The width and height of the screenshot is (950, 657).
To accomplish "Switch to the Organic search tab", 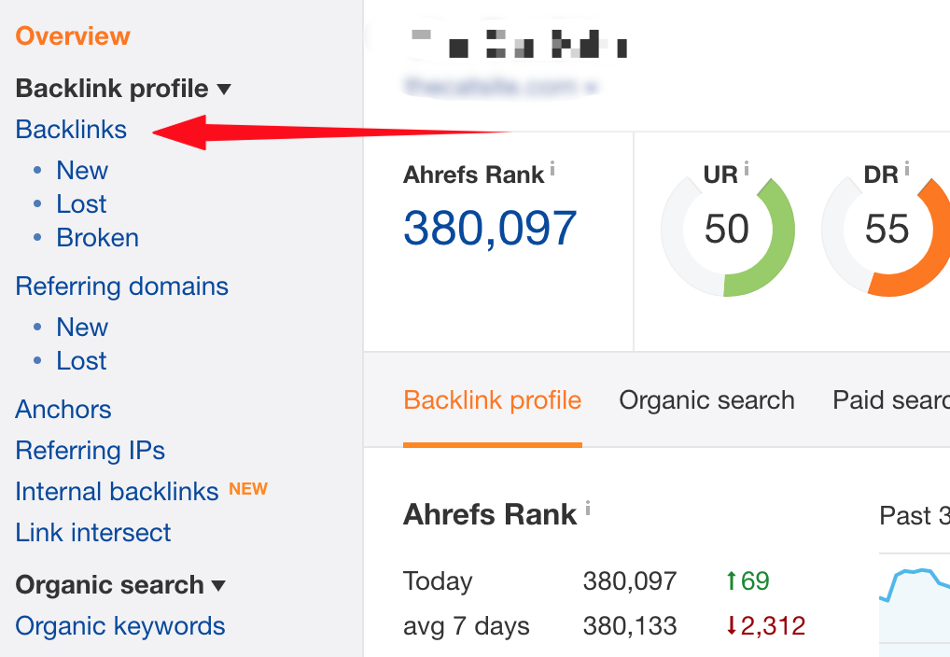I will pyautogui.click(x=706, y=400).
